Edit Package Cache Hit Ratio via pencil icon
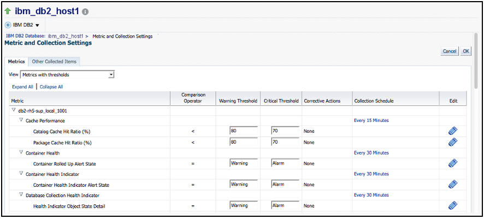Screen dimensions: 484x219 pyautogui.click(x=452, y=142)
